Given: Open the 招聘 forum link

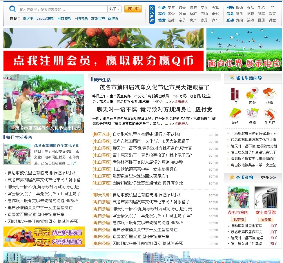Looking at the screenshot, I should (x=250, y=14).
